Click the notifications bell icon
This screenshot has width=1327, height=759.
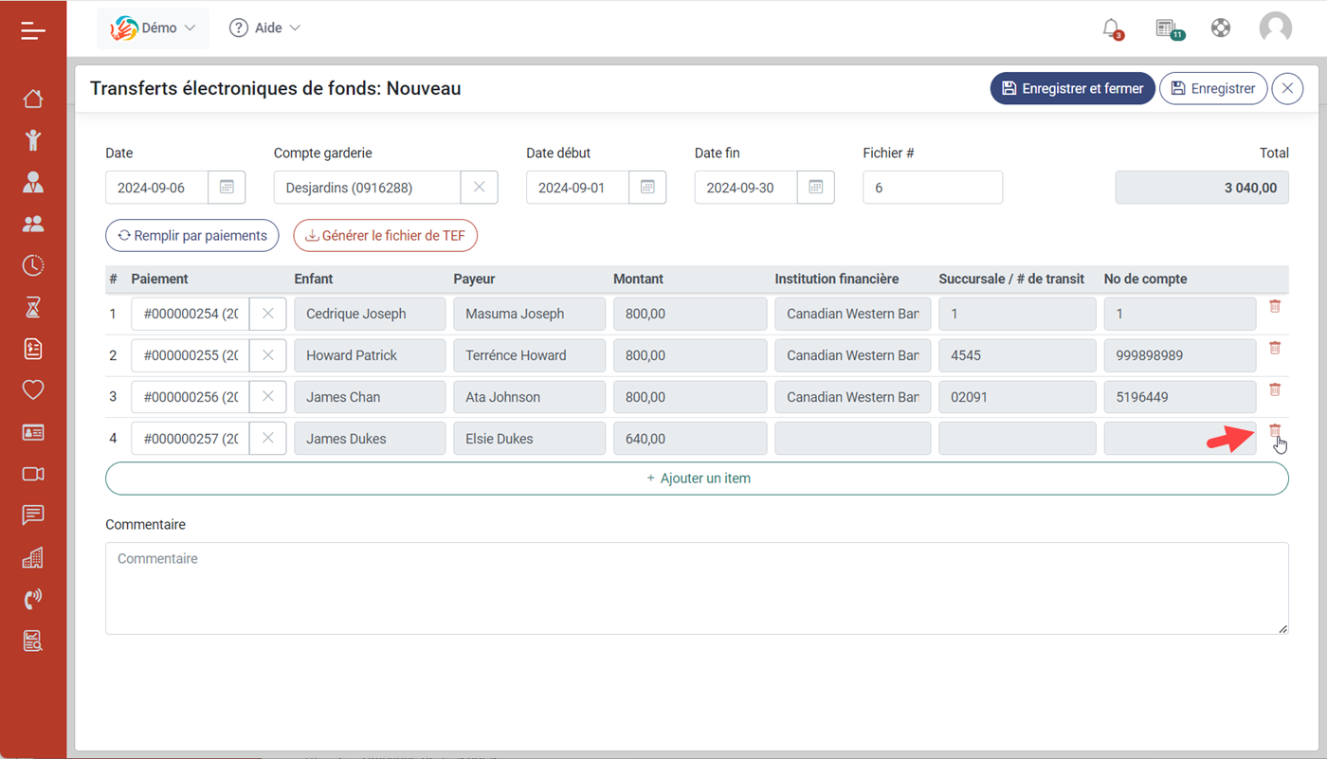pyautogui.click(x=1112, y=28)
